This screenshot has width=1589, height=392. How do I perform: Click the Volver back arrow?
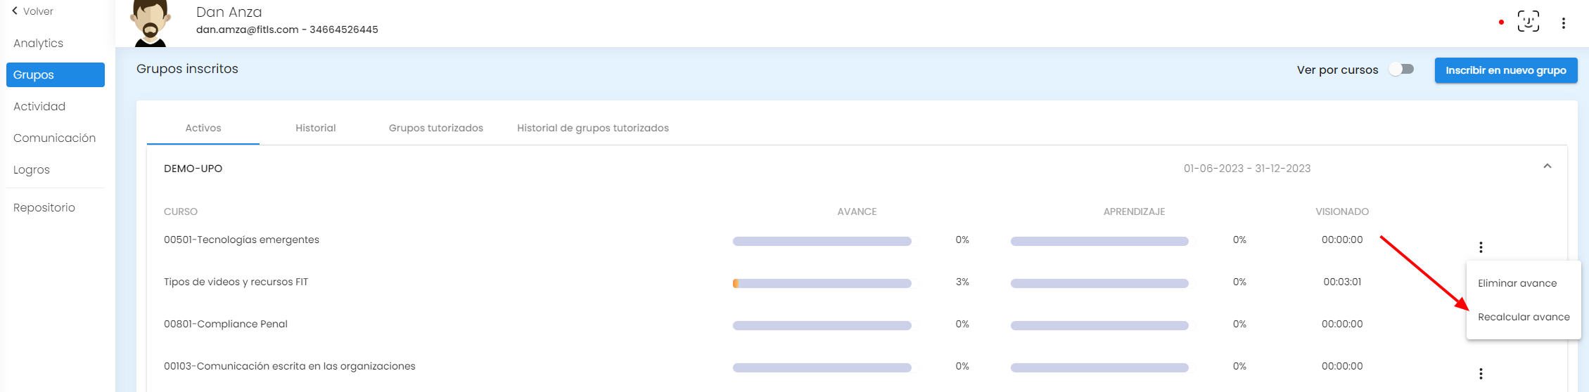(15, 11)
